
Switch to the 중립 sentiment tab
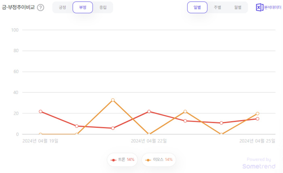pos(103,7)
